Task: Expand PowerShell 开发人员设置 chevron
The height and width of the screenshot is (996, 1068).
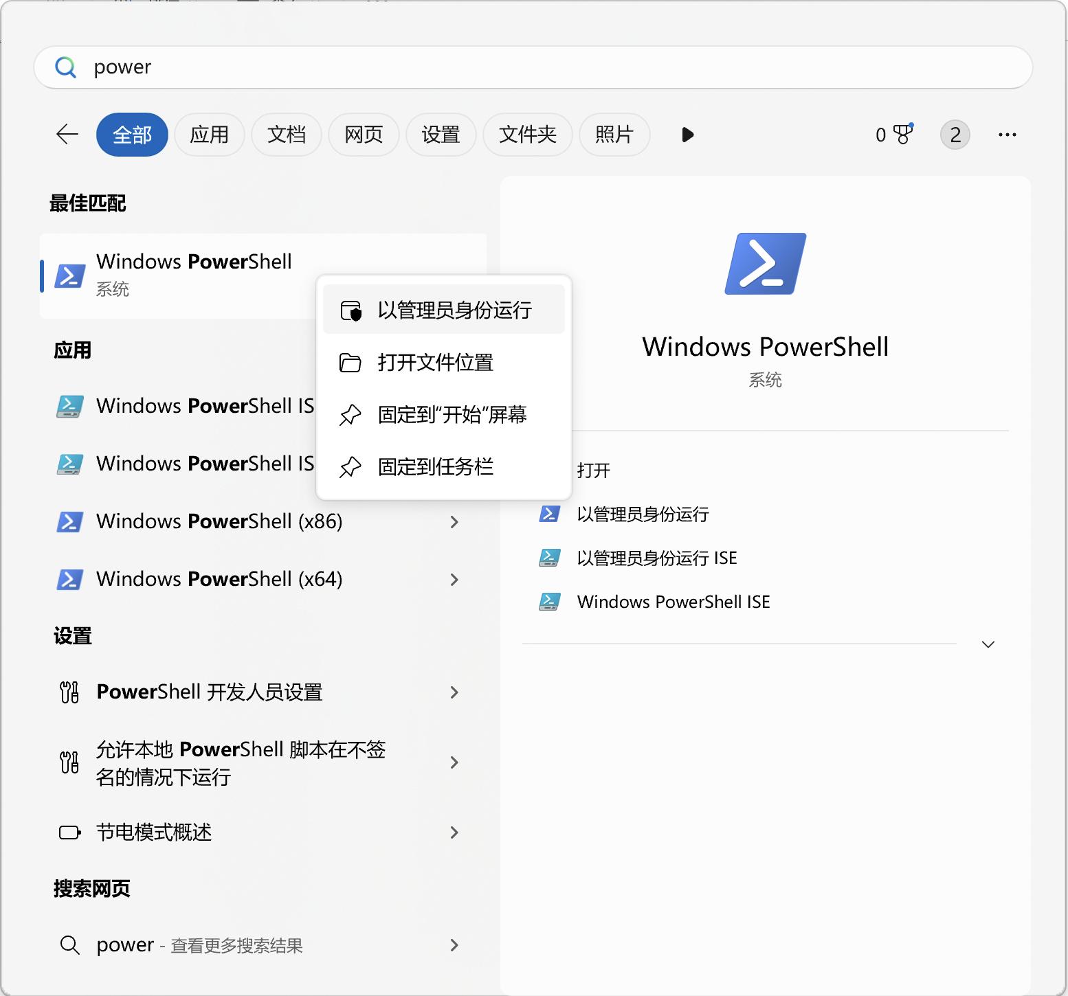Action: [454, 692]
